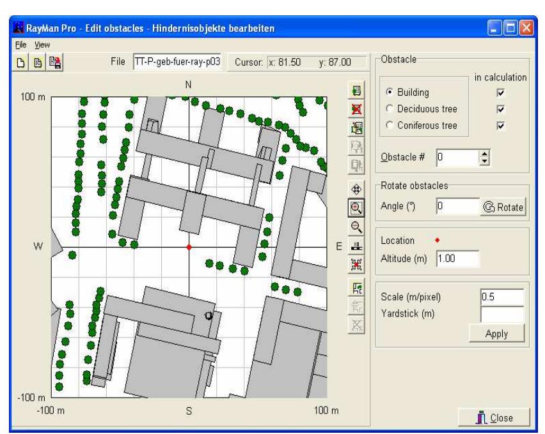The image size is (545, 434).
Task: Select the Building radio button
Action: [x=390, y=92]
